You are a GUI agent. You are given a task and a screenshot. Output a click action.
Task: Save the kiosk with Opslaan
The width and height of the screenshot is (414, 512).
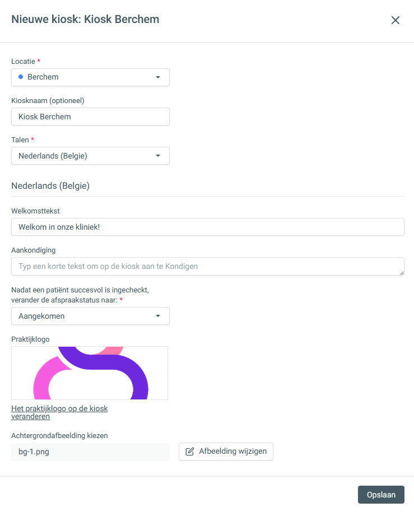[x=381, y=495]
